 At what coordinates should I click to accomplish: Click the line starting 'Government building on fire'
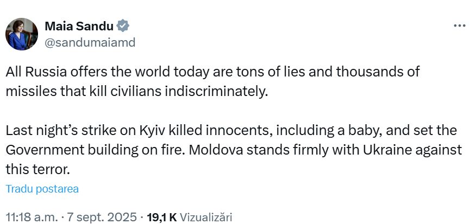point(234,150)
